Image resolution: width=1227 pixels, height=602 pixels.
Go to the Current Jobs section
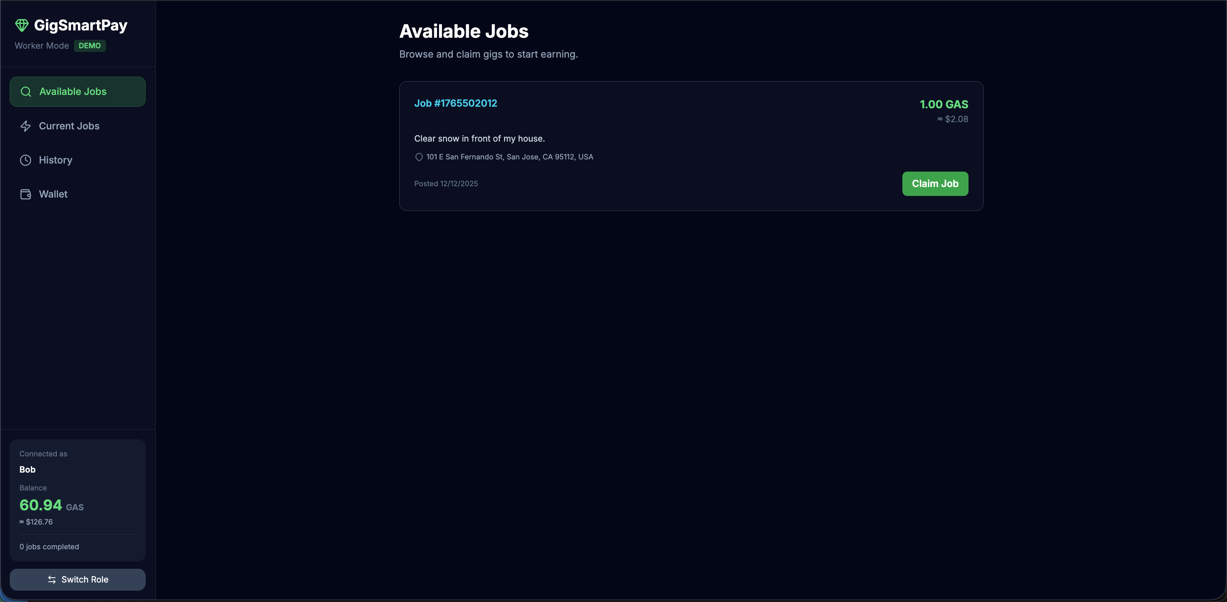(x=69, y=126)
